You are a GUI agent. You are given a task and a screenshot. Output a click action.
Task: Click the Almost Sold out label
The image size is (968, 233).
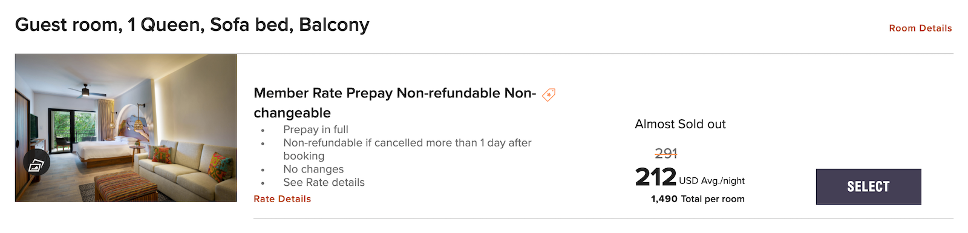[x=680, y=124]
